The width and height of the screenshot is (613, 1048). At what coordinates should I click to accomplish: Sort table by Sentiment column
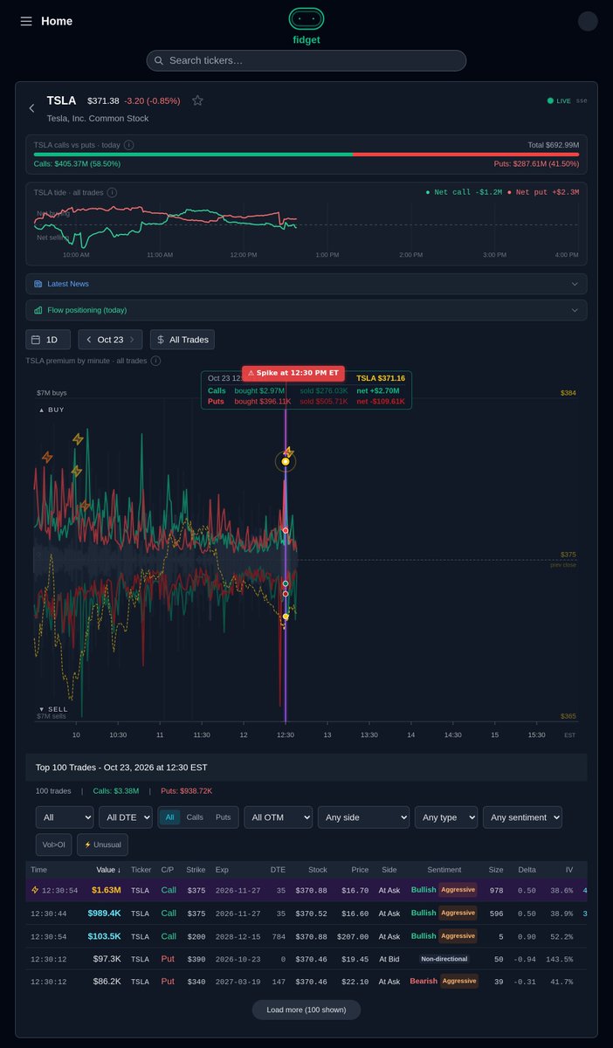[x=444, y=870]
